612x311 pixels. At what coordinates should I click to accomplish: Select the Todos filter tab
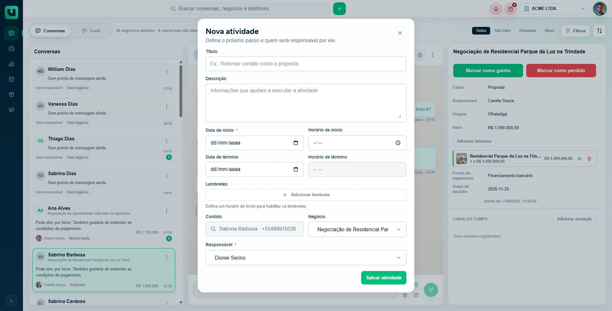tap(481, 31)
